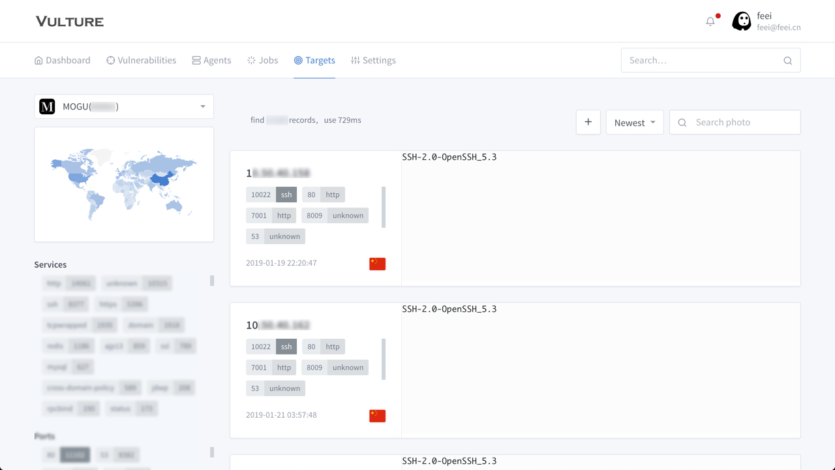Open the Newest sort dropdown

[x=635, y=122]
